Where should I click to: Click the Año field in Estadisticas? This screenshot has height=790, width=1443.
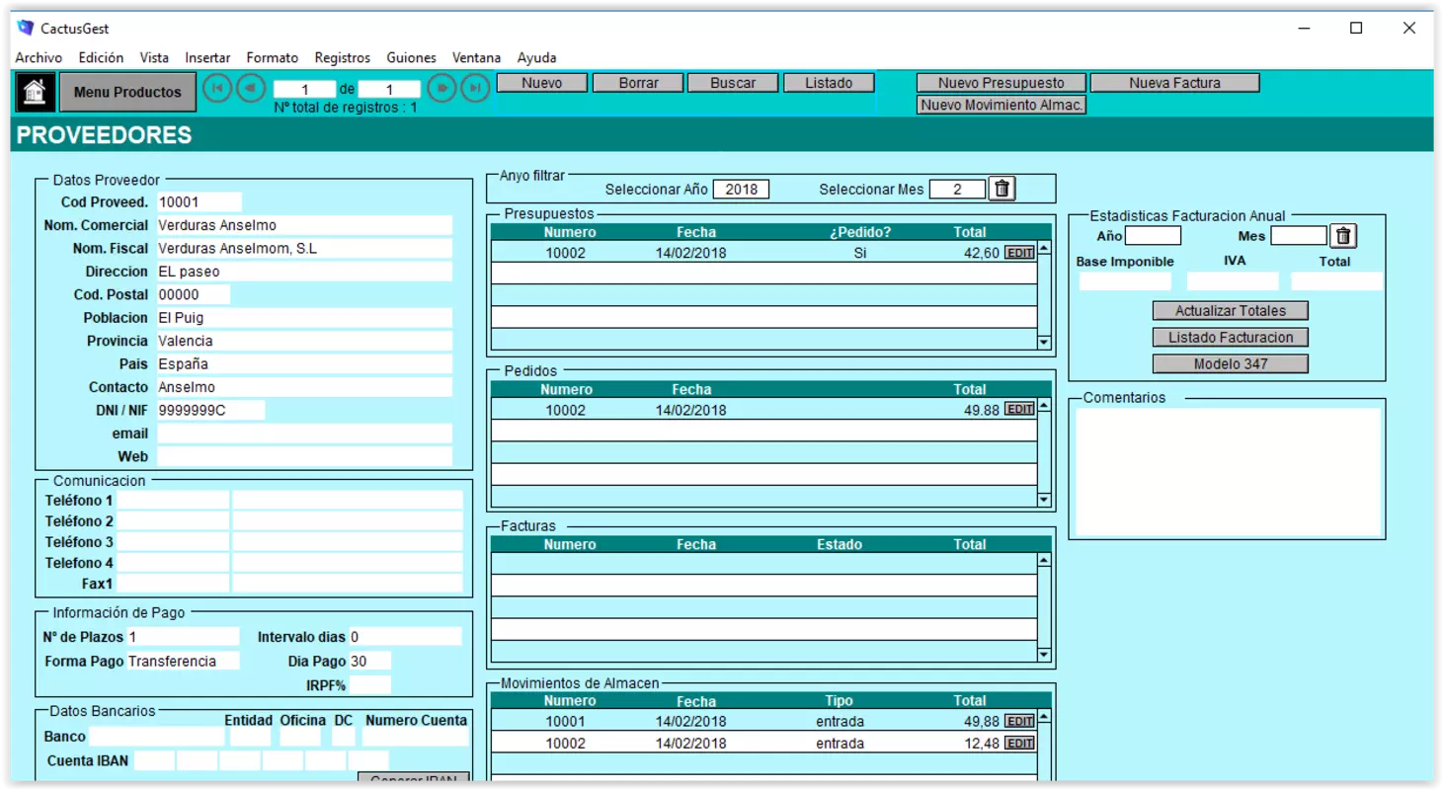click(x=1154, y=236)
